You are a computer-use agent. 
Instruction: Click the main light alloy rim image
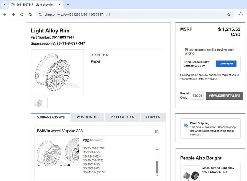click(57, 72)
